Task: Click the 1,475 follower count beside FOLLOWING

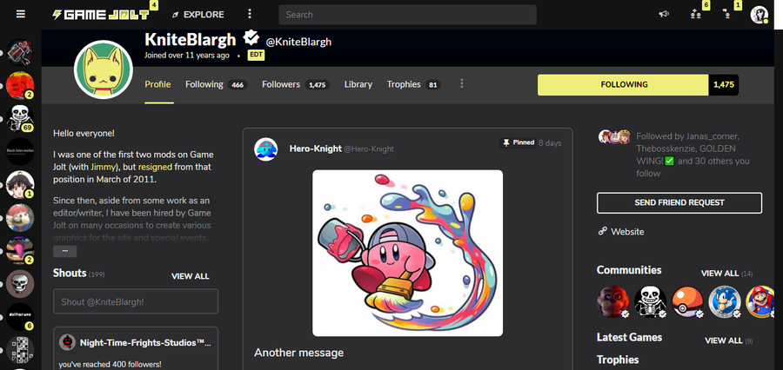Action: [x=724, y=85]
